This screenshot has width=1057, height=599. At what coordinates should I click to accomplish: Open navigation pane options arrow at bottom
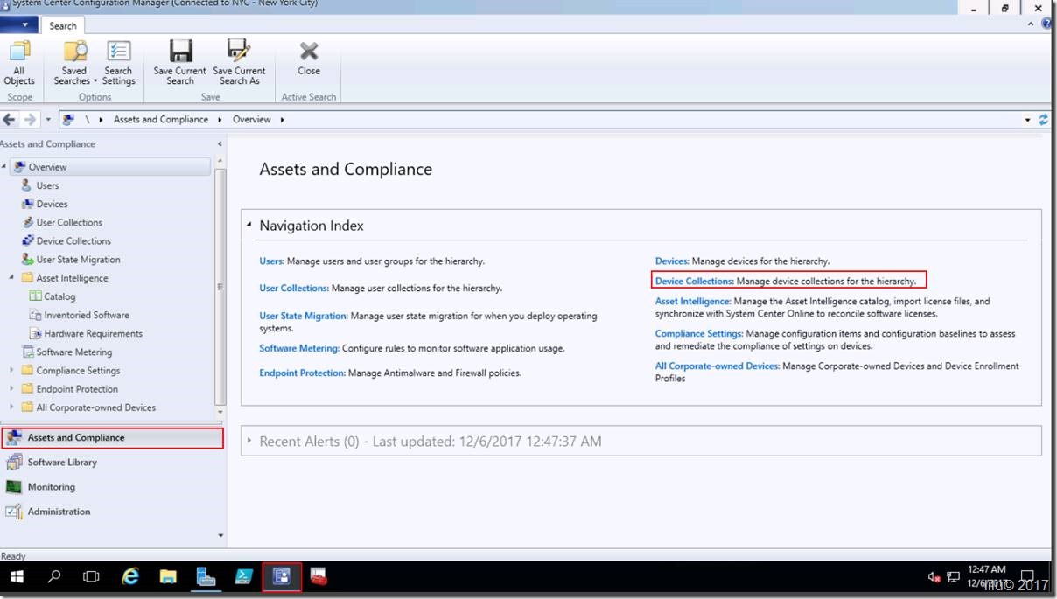(220, 536)
